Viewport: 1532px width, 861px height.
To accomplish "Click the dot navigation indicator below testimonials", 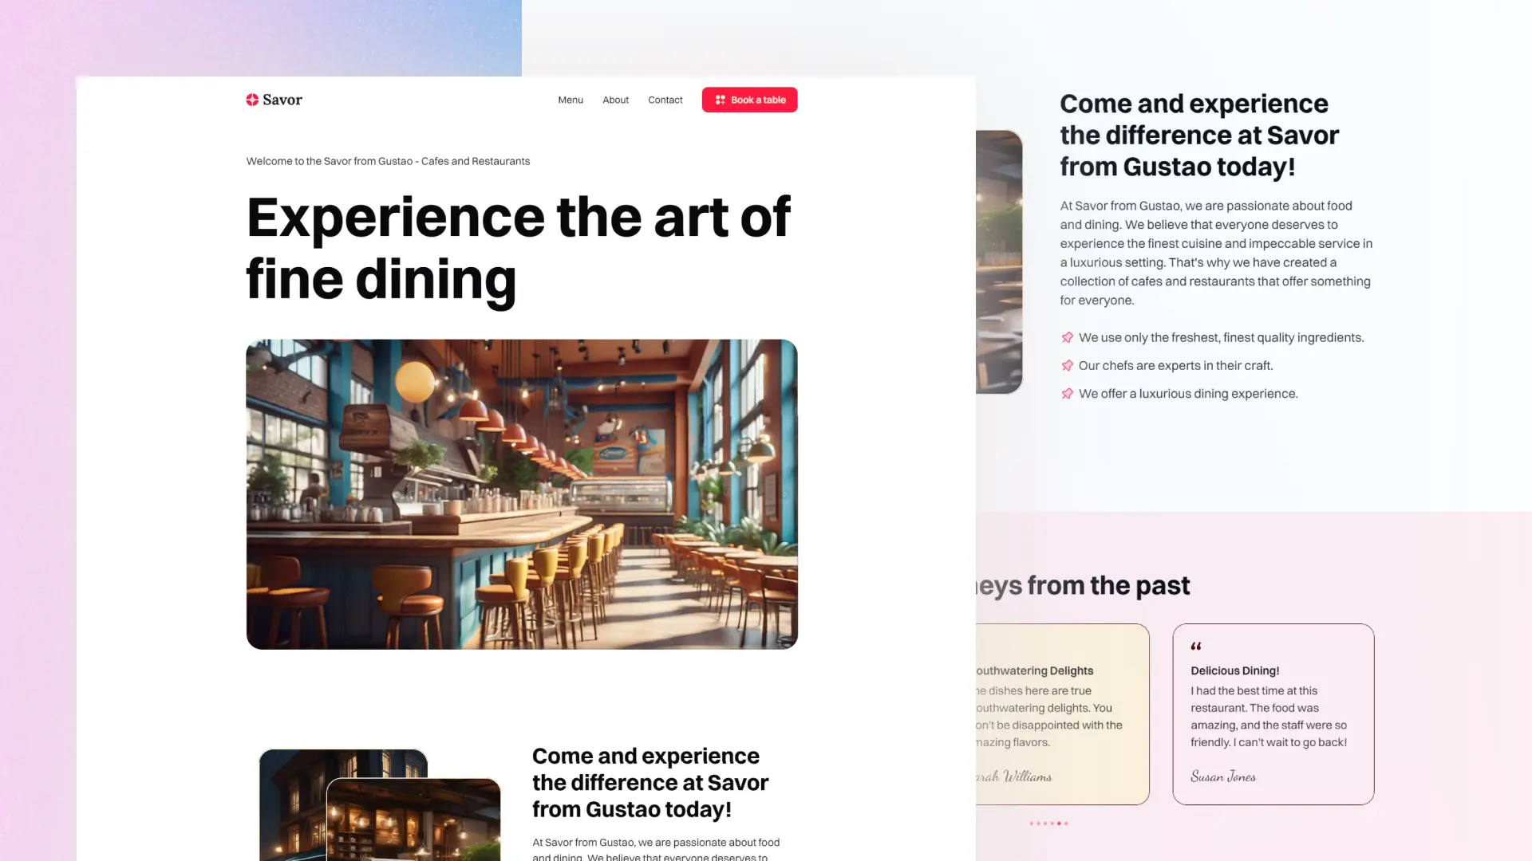I will coord(1048,822).
